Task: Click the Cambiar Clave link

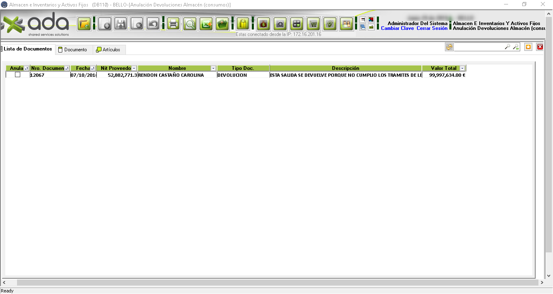Action: 397,29
